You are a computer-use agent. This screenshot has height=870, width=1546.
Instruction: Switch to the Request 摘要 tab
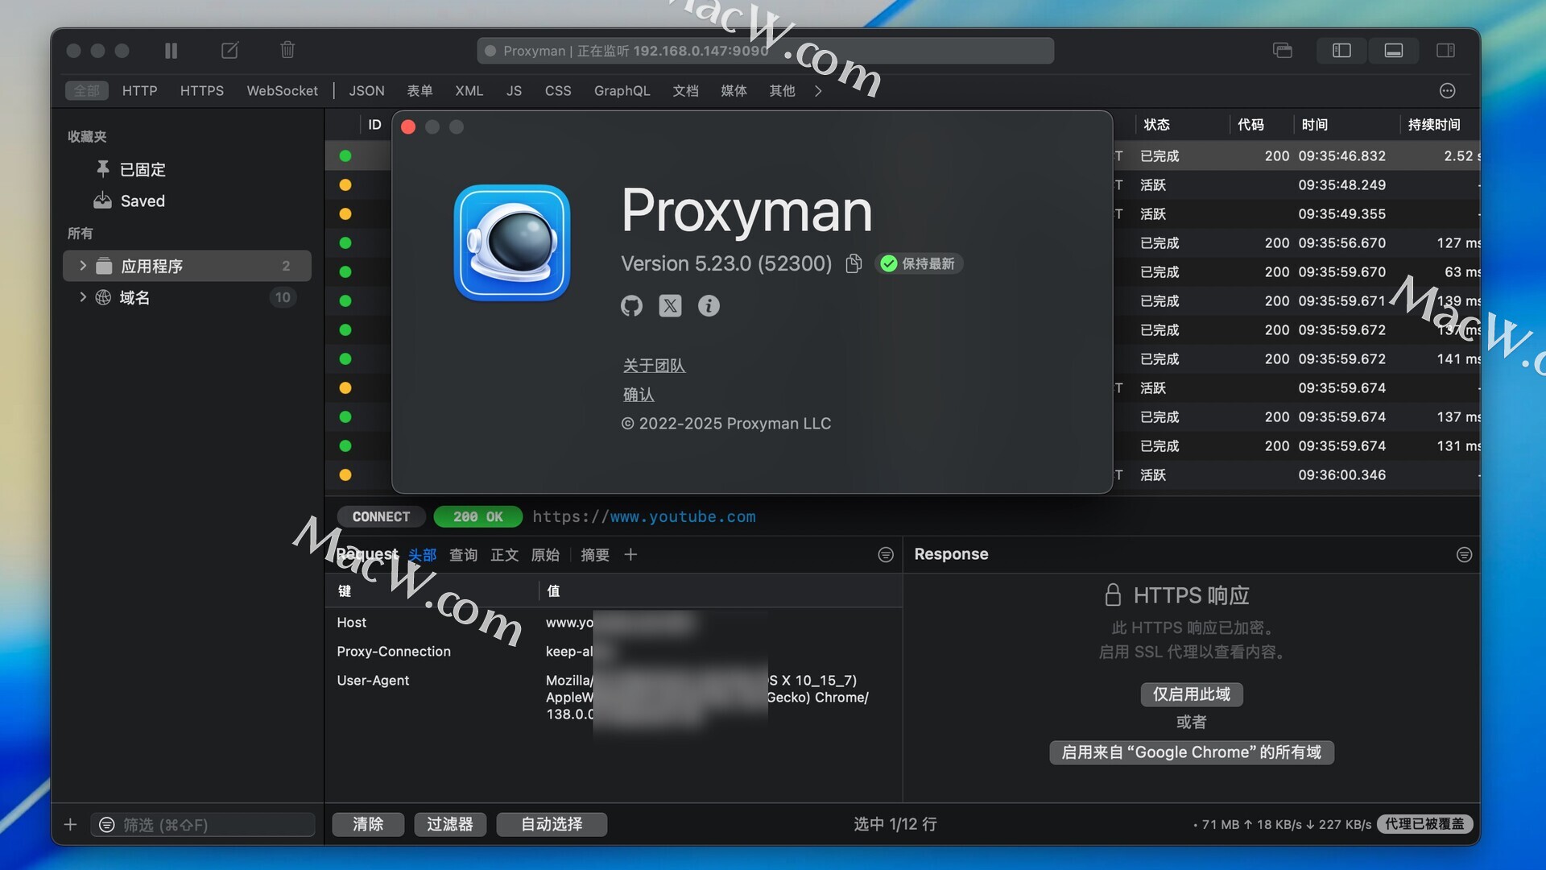click(x=595, y=554)
